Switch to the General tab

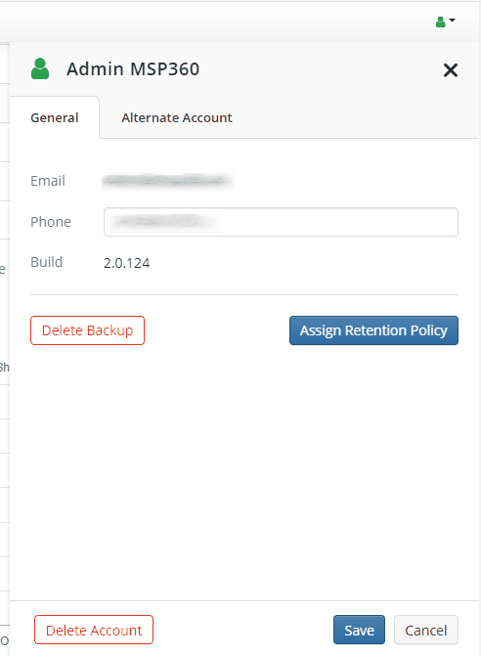click(55, 117)
